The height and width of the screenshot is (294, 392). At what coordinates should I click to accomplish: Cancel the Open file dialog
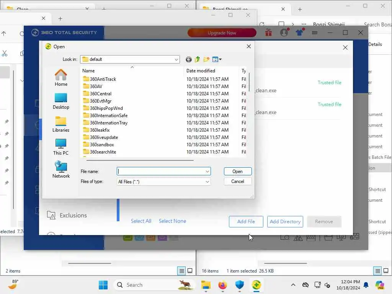tap(237, 181)
